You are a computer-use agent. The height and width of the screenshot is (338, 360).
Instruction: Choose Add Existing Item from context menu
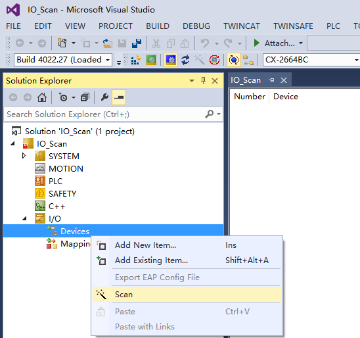[x=187, y=260]
